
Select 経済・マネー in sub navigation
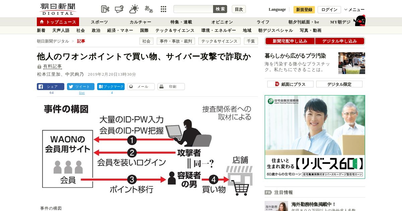pos(120,30)
